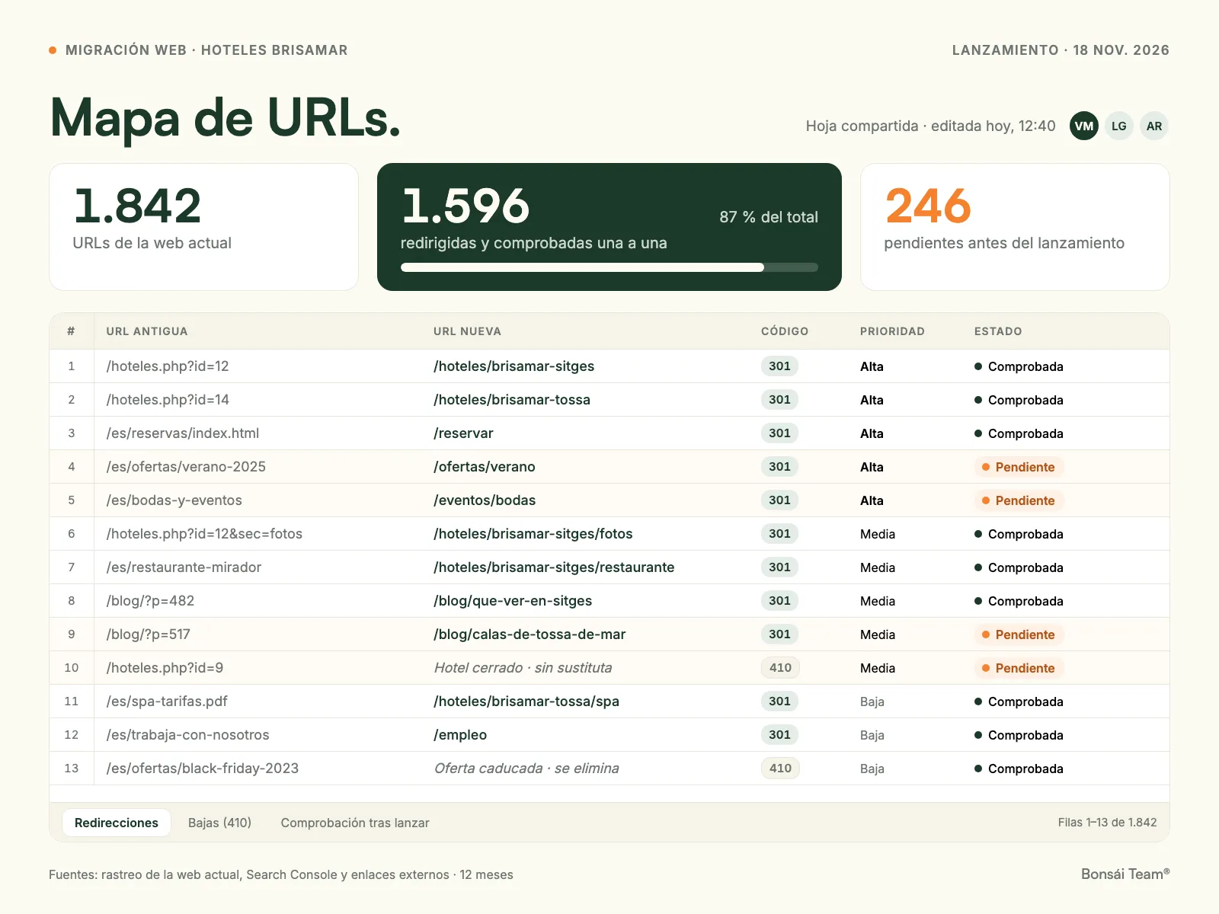Click the VM collaborator avatar
1219x914 pixels.
coord(1084,126)
